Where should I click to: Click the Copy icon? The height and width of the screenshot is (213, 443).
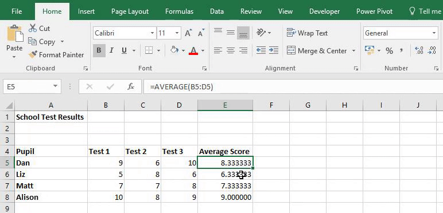pos(33,42)
